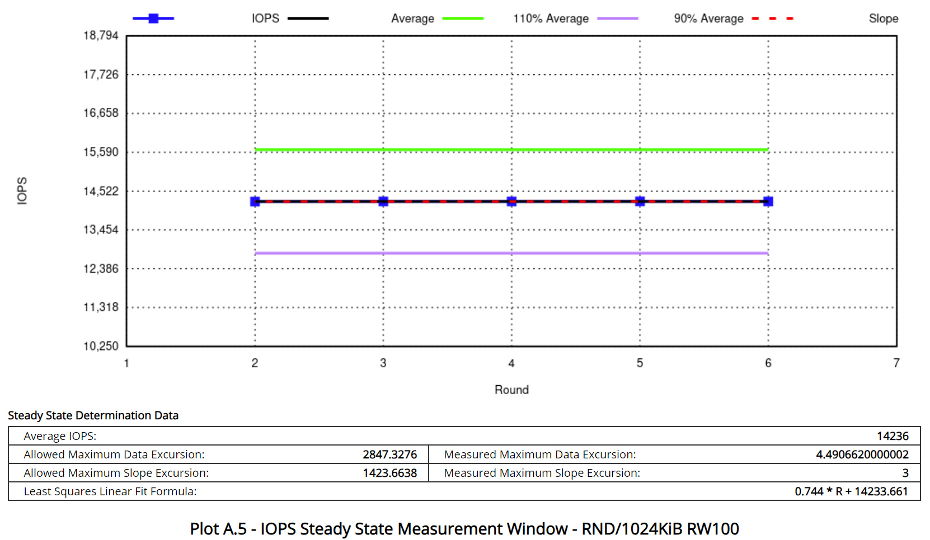Click the IOPS data point at round 2

click(255, 201)
